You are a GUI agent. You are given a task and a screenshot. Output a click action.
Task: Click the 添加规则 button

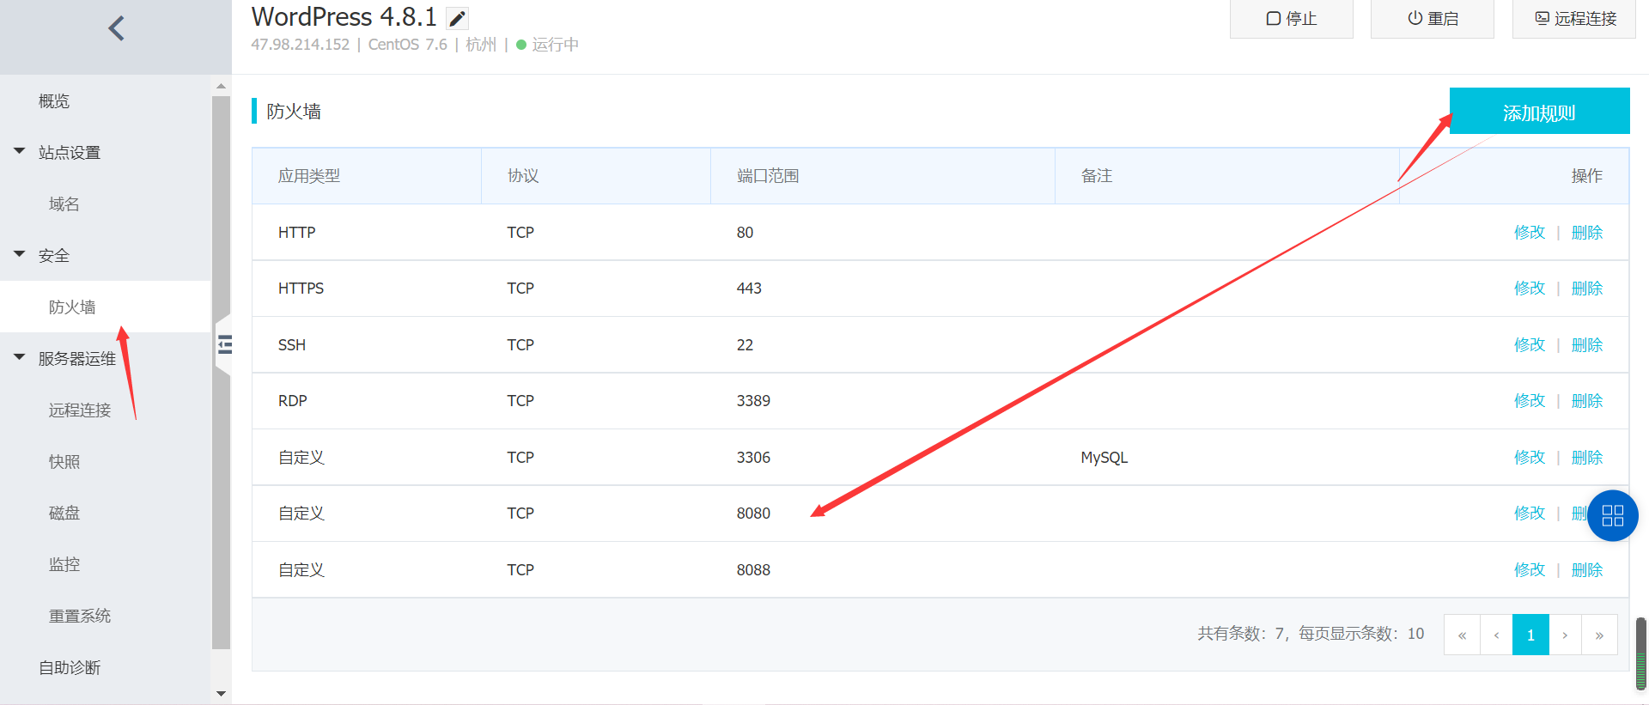pyautogui.click(x=1539, y=112)
